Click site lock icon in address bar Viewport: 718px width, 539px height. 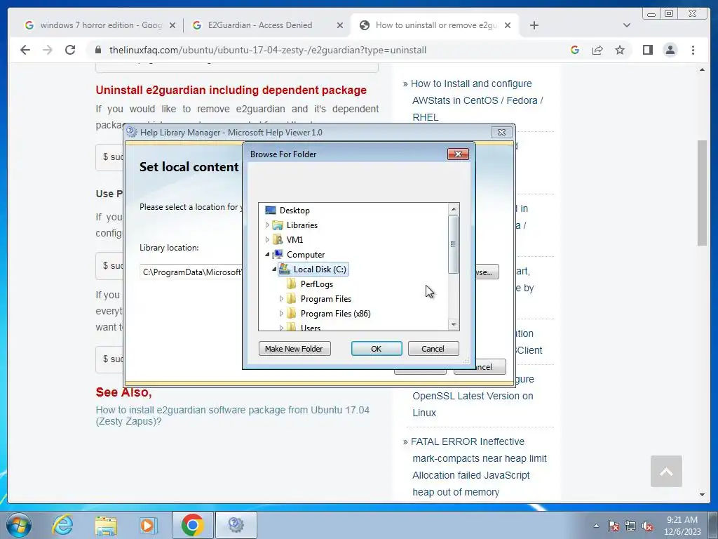pyautogui.click(x=98, y=50)
